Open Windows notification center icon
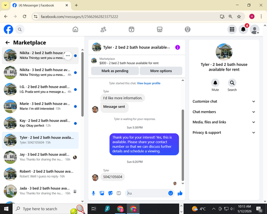 [259, 209]
